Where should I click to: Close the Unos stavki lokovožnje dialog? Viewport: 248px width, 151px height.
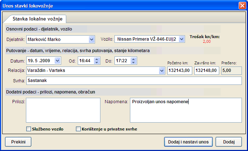point(242,6)
